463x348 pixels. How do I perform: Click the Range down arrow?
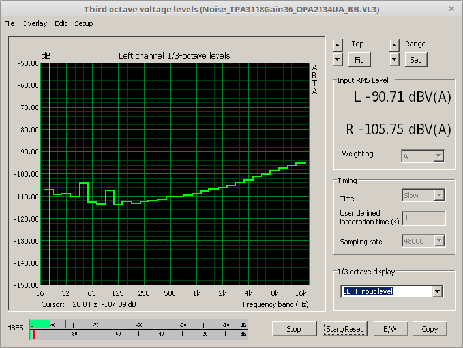coord(394,59)
